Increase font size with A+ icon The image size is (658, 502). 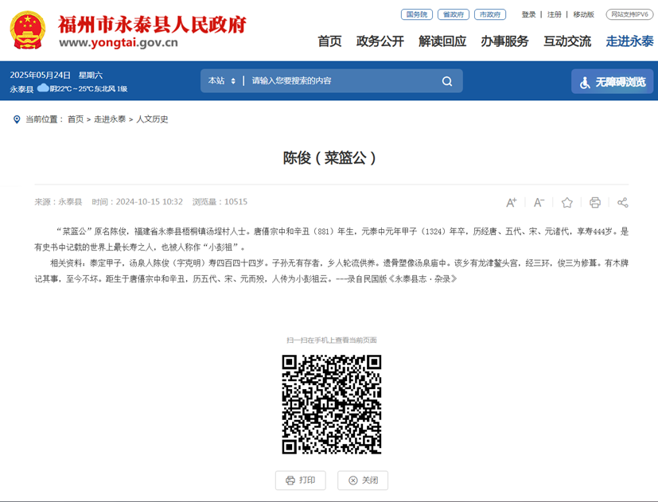click(x=511, y=203)
